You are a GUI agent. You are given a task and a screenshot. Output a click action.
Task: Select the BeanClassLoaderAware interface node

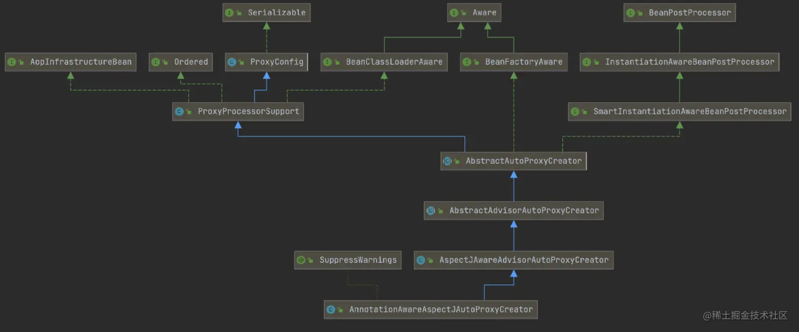pos(384,62)
